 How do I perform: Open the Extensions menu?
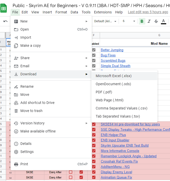[103, 12]
